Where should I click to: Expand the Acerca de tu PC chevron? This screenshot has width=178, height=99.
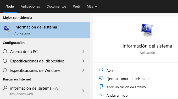click(84, 51)
